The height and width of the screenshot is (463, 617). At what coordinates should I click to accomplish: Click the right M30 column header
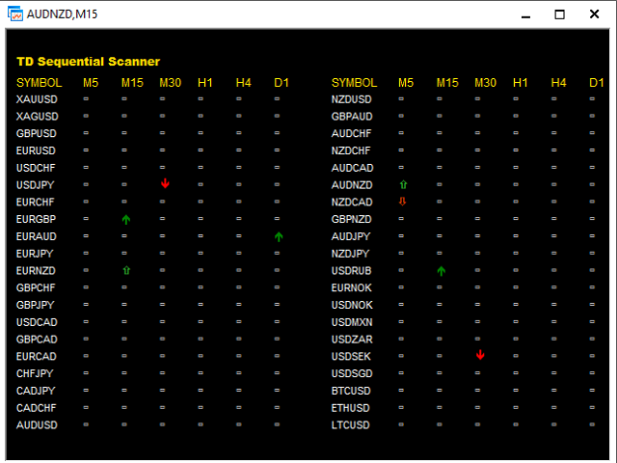tap(485, 83)
